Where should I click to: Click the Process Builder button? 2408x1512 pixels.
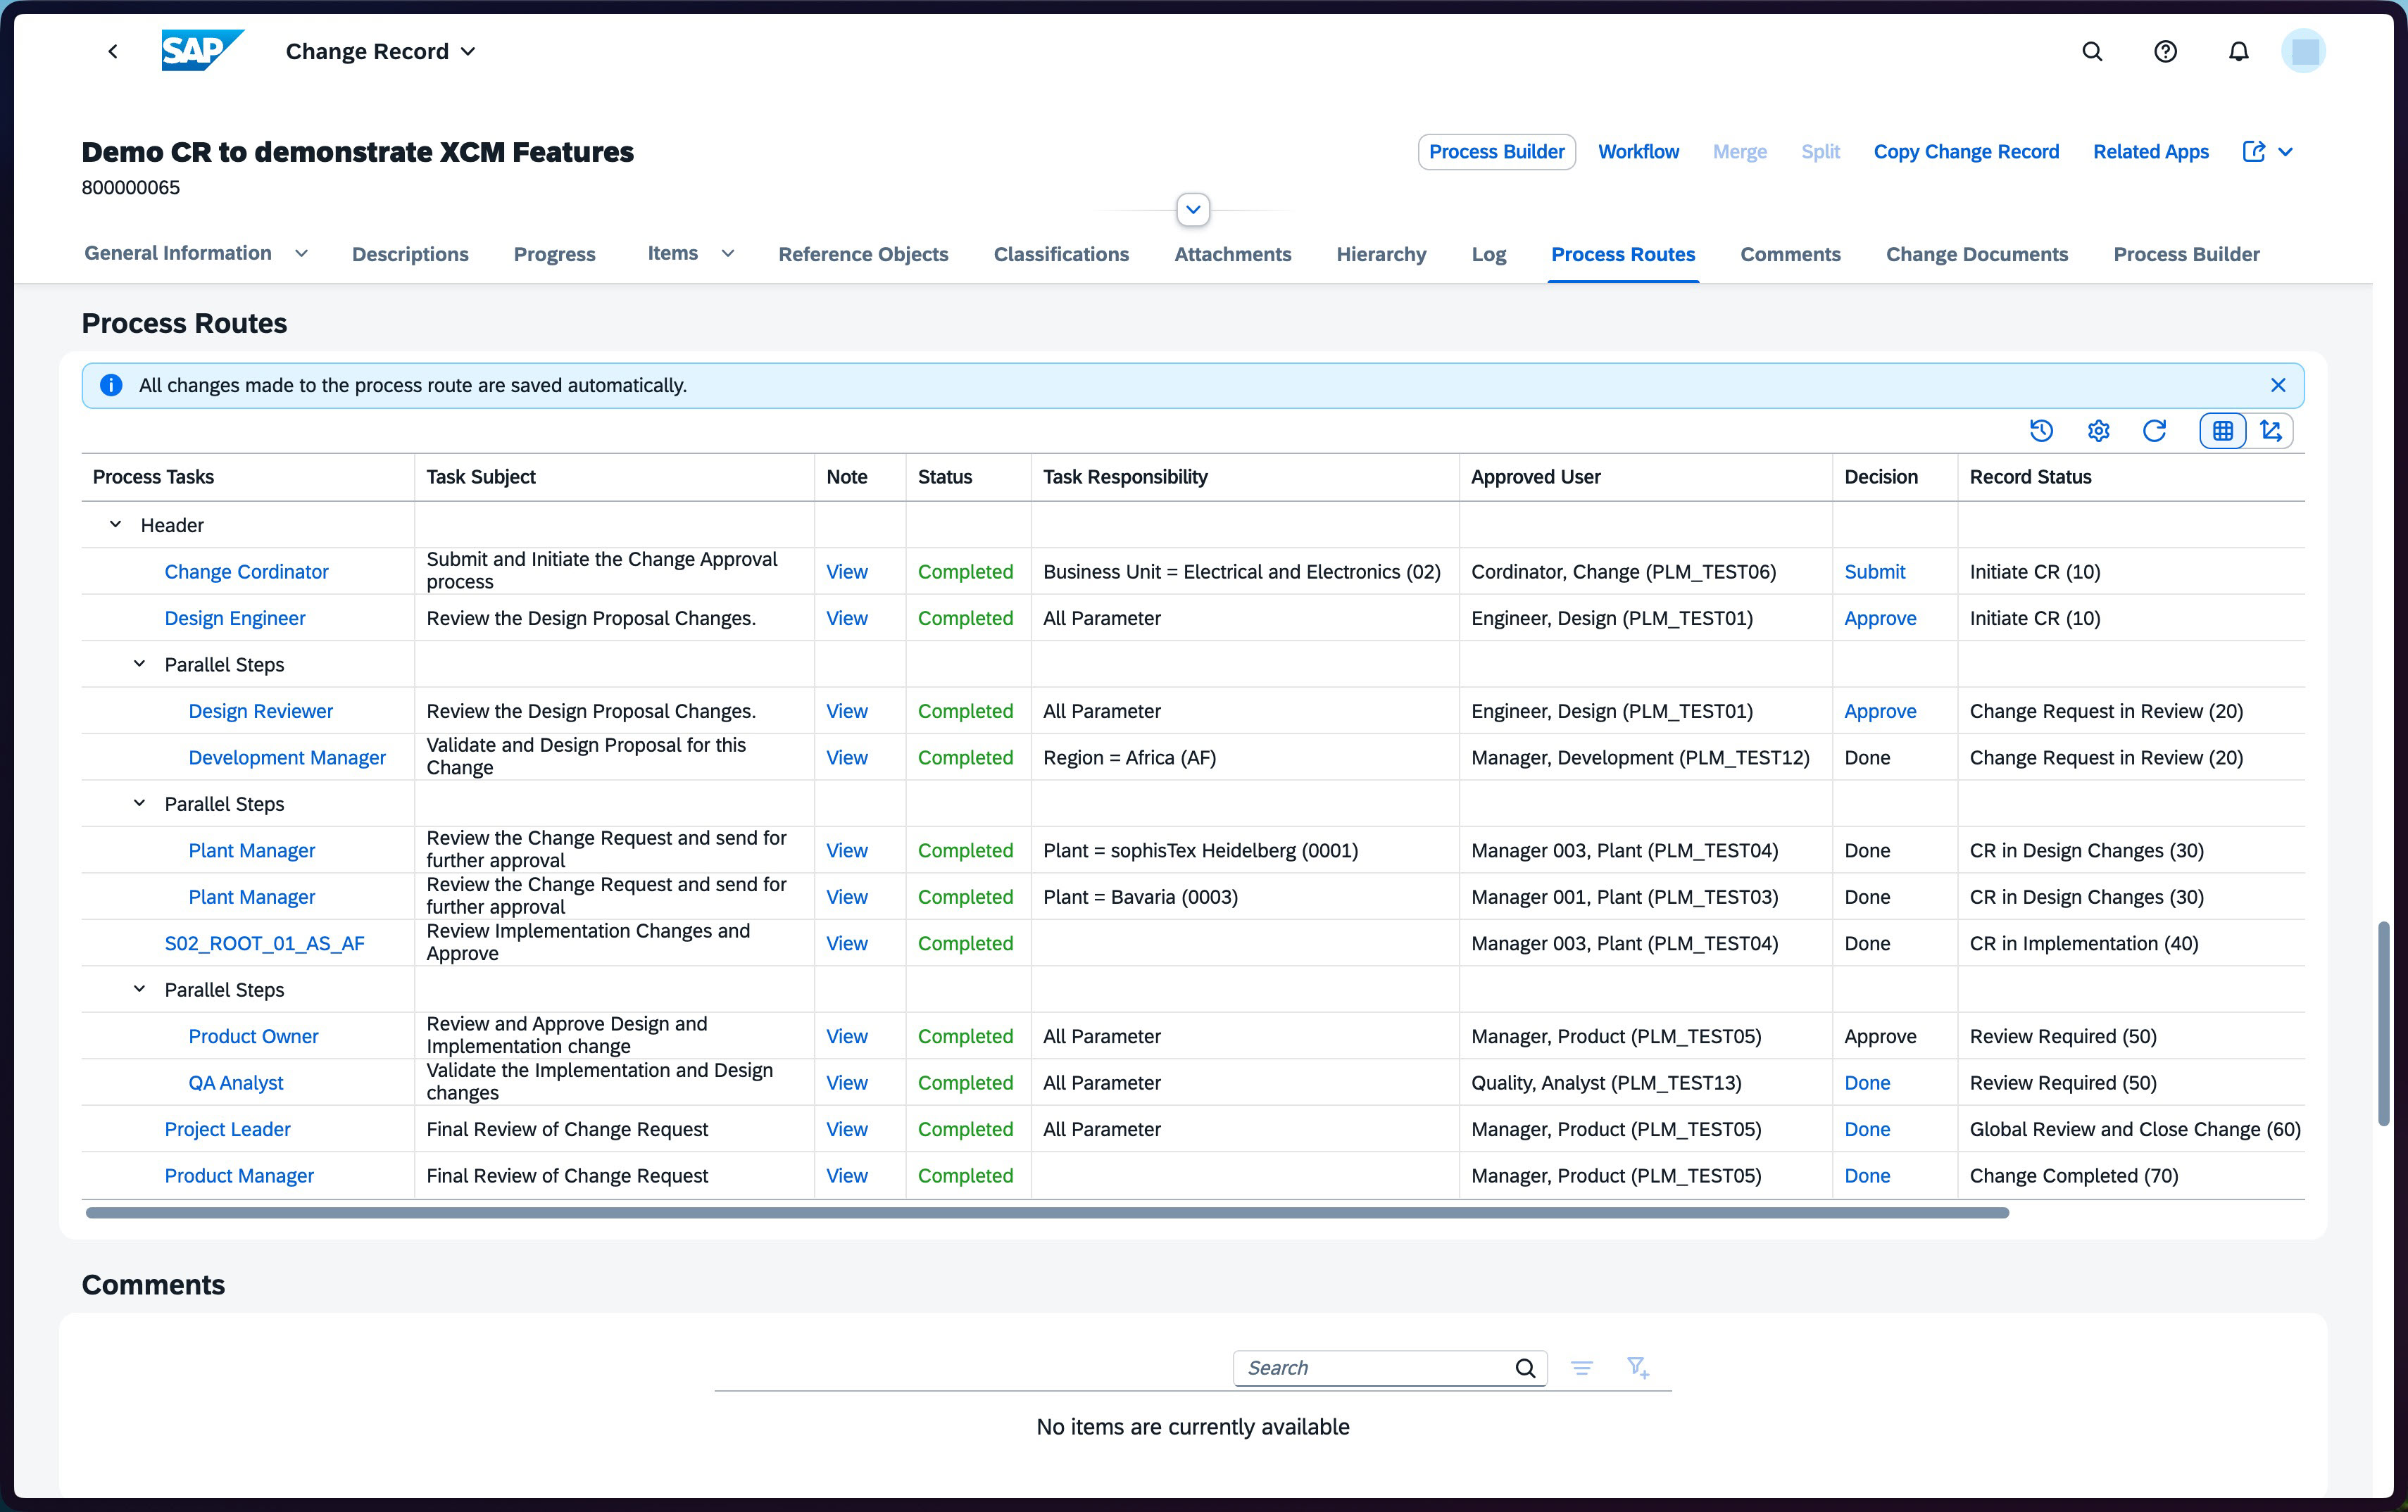tap(1496, 152)
